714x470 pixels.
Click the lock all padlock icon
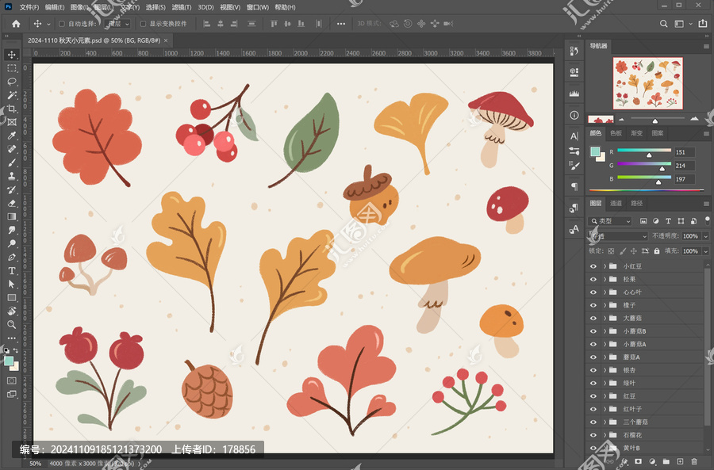(657, 250)
